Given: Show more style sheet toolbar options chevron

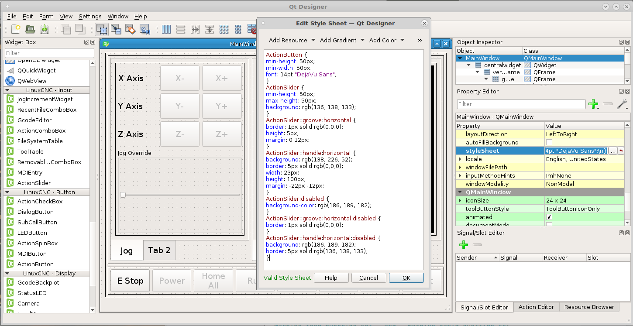Looking at the screenshot, I should click(420, 40).
